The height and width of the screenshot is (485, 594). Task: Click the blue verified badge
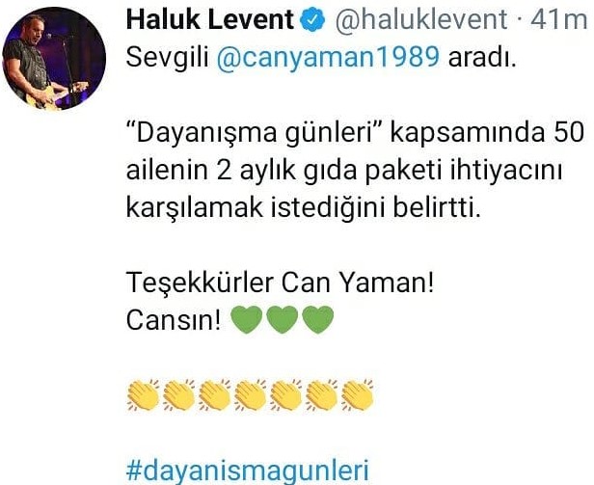[312, 20]
